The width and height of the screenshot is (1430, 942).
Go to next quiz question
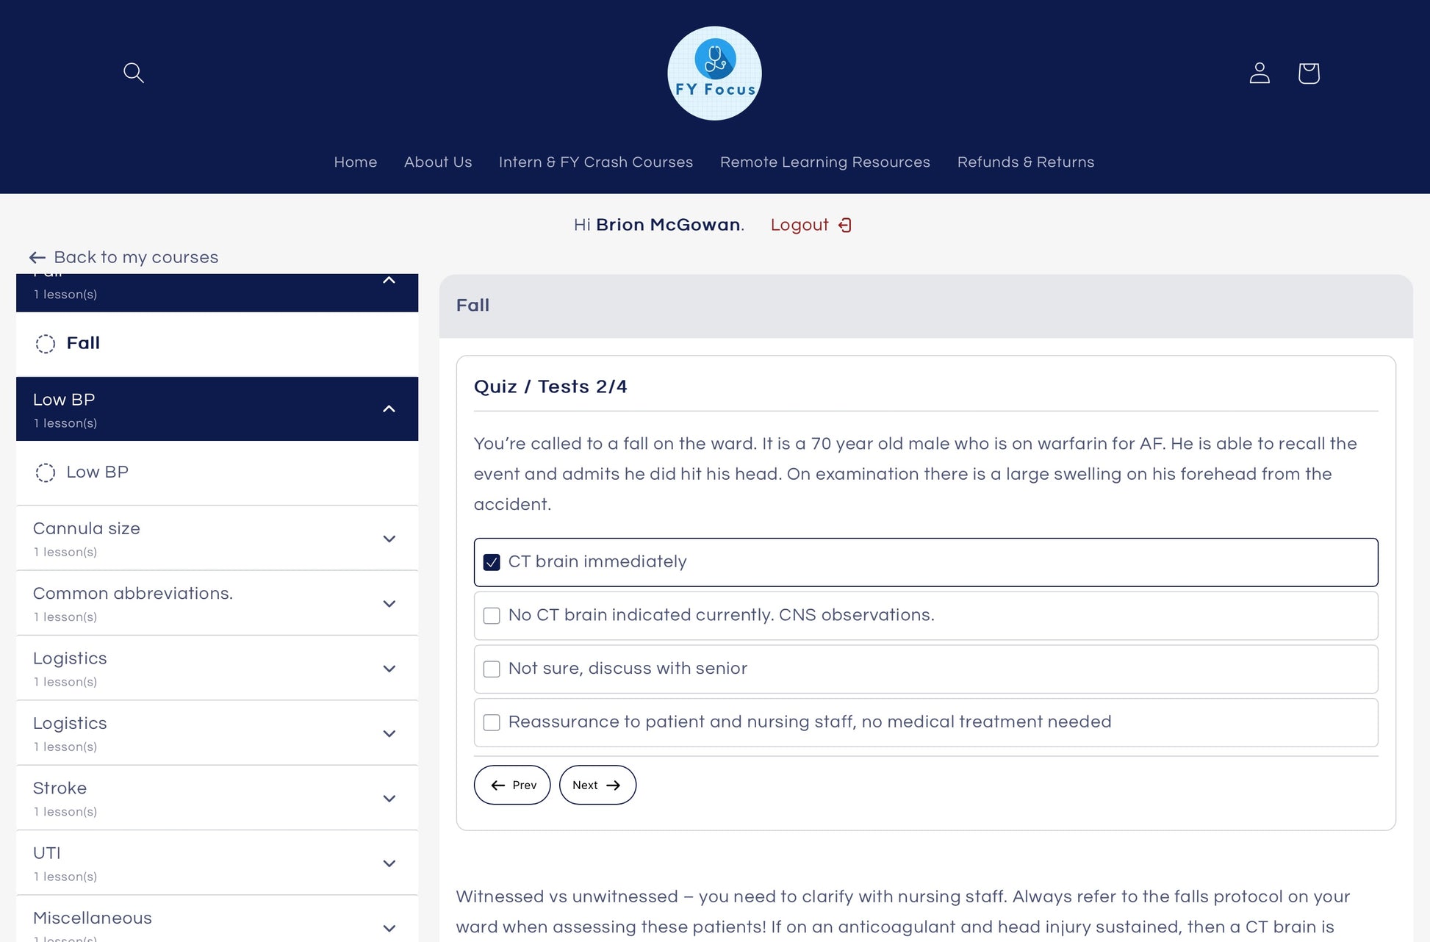[597, 785]
